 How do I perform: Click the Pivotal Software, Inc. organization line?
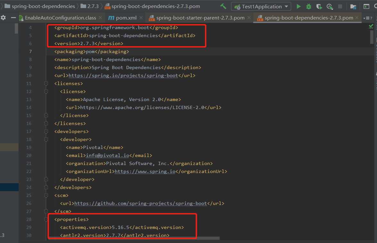(x=139, y=163)
